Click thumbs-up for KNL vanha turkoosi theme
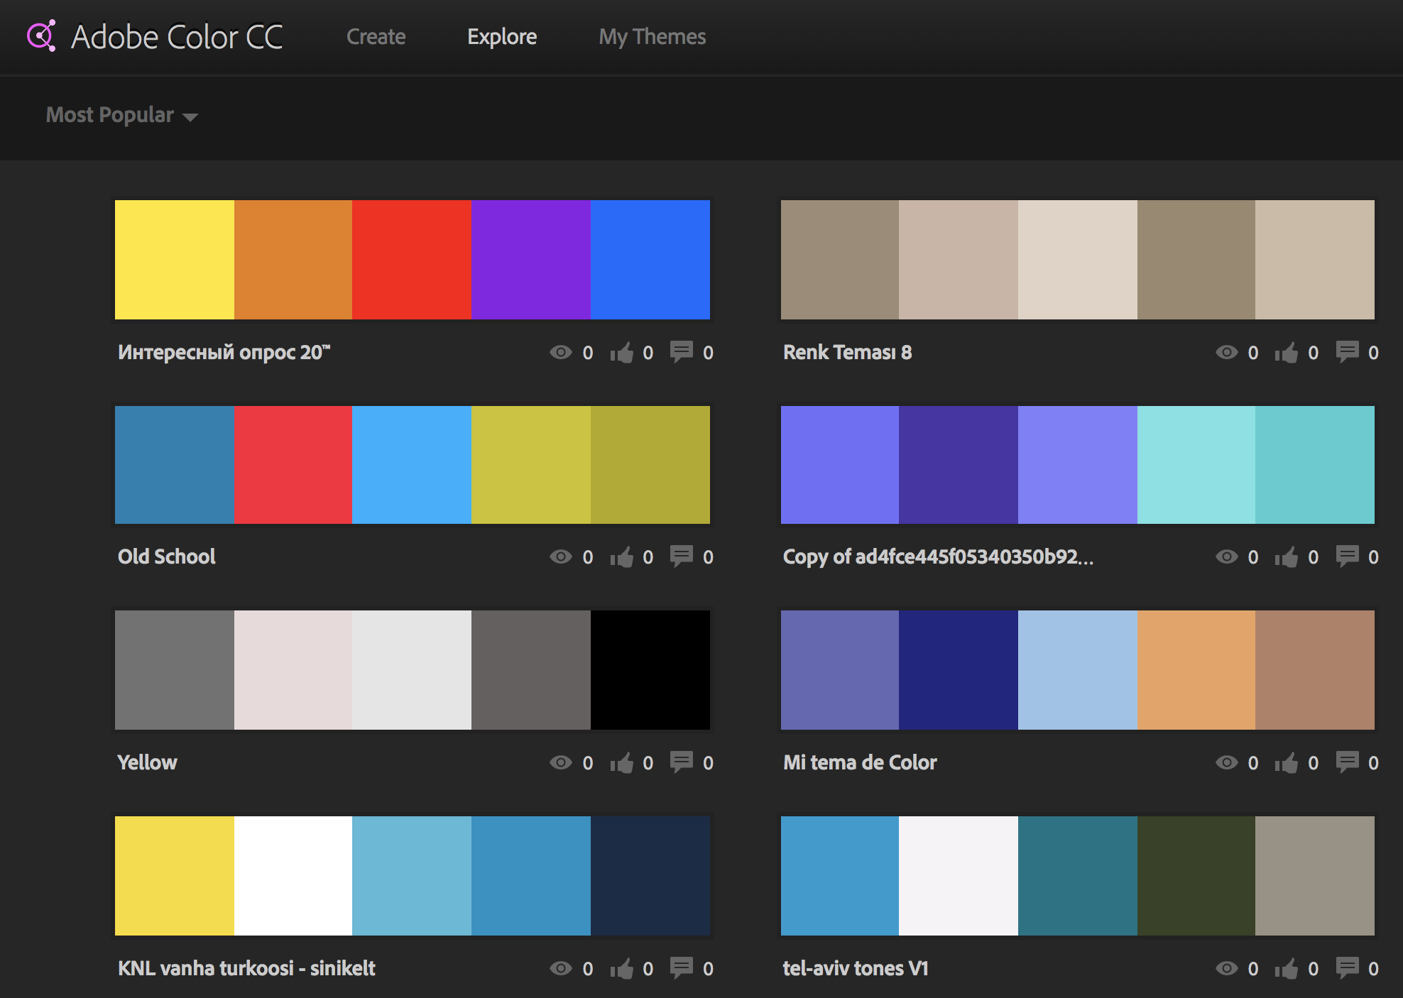Image resolution: width=1403 pixels, height=998 pixels. pos(622,969)
